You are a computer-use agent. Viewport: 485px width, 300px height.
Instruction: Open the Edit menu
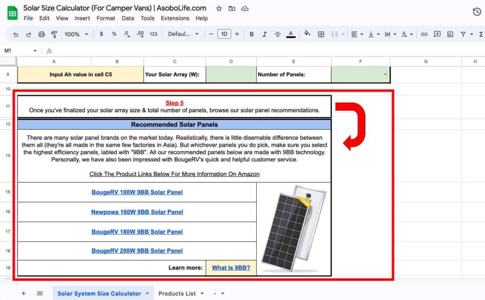44,18
